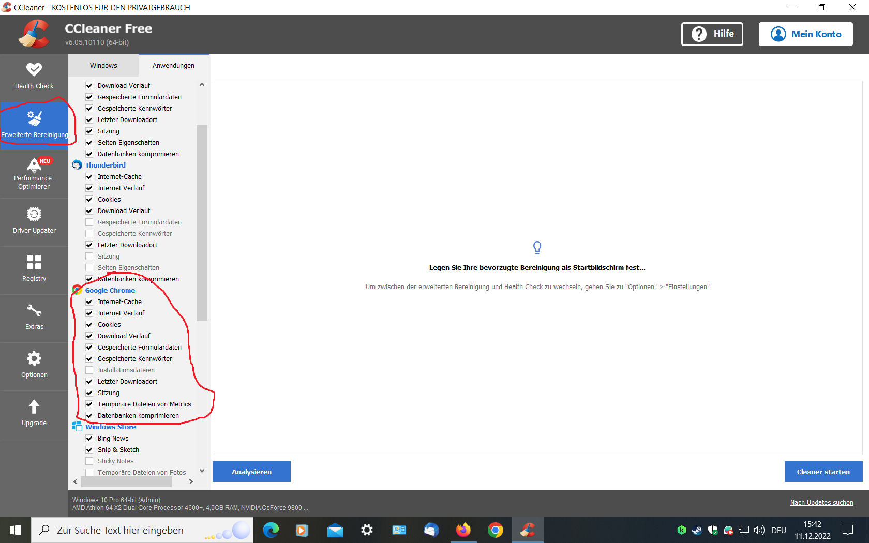Open Thunderbird from taskbar
Viewport: 869px width, 543px height.
point(431,530)
